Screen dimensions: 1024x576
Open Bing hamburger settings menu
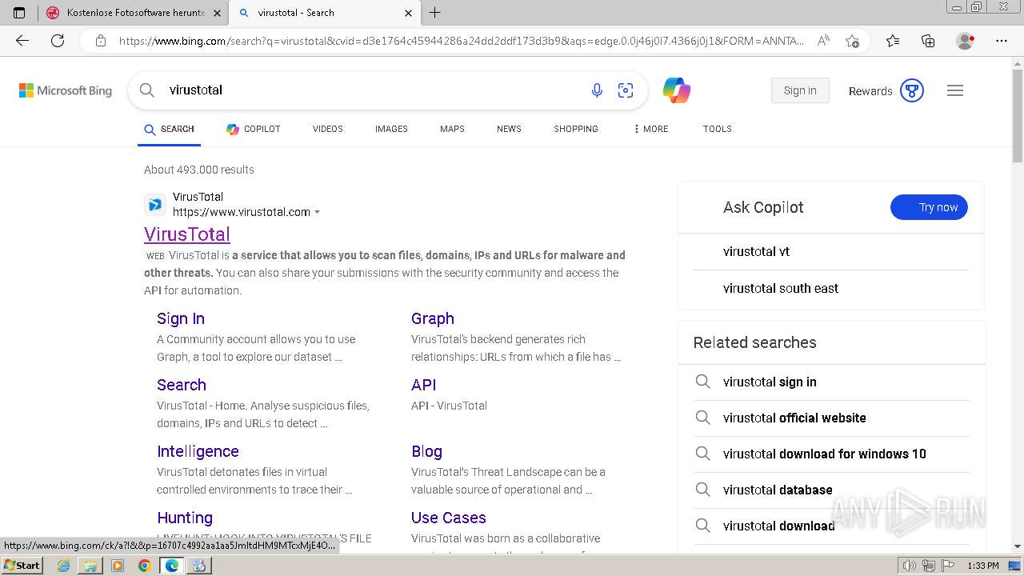click(955, 90)
